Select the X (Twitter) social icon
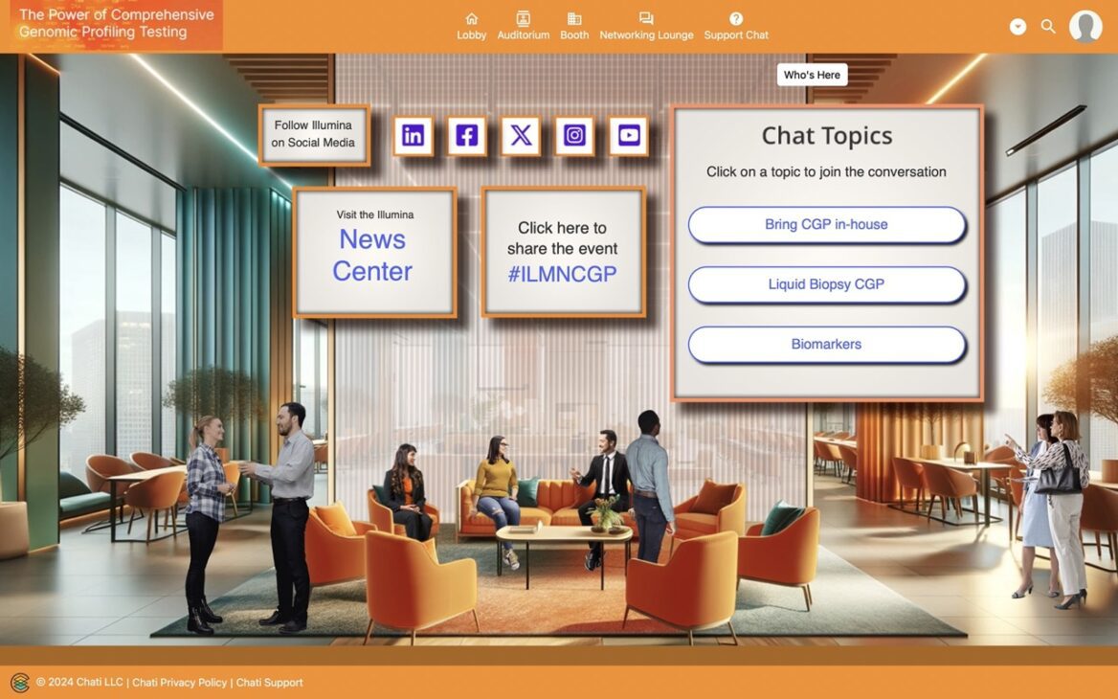 pos(520,135)
